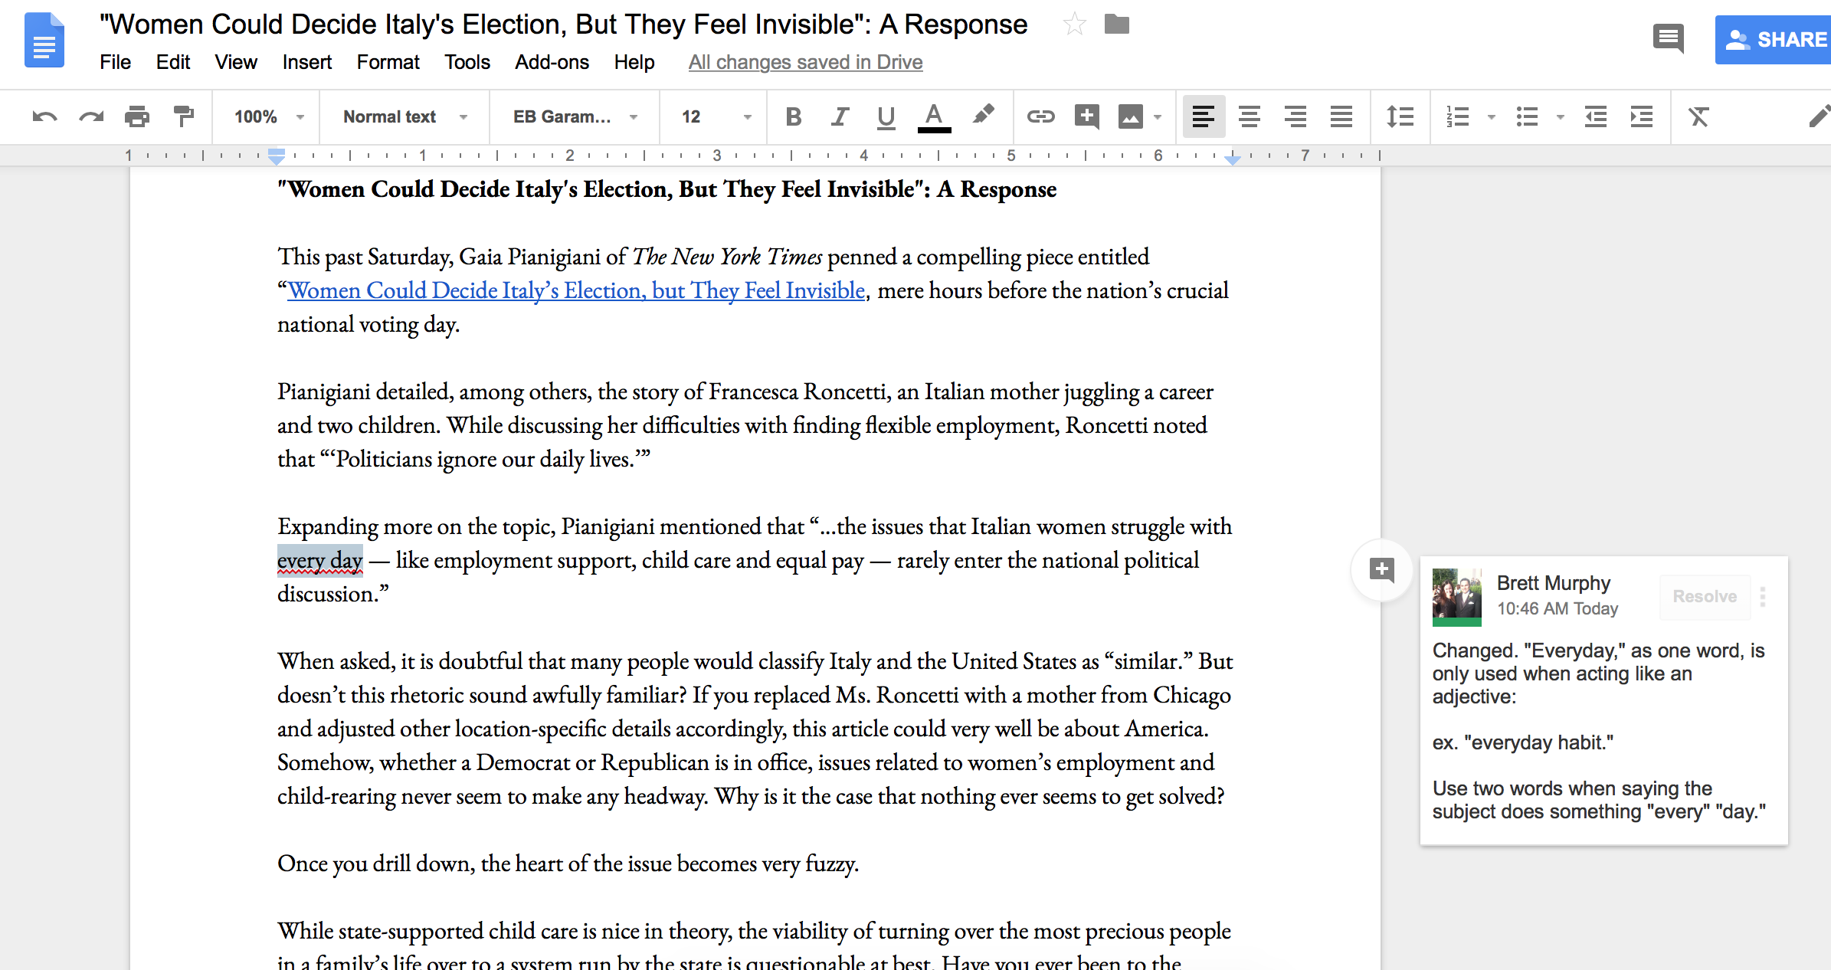Viewport: 1831px width, 970px height.
Task: Click the Google Docs home icon
Action: (x=44, y=40)
